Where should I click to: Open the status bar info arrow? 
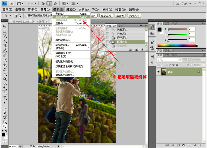(59, 146)
